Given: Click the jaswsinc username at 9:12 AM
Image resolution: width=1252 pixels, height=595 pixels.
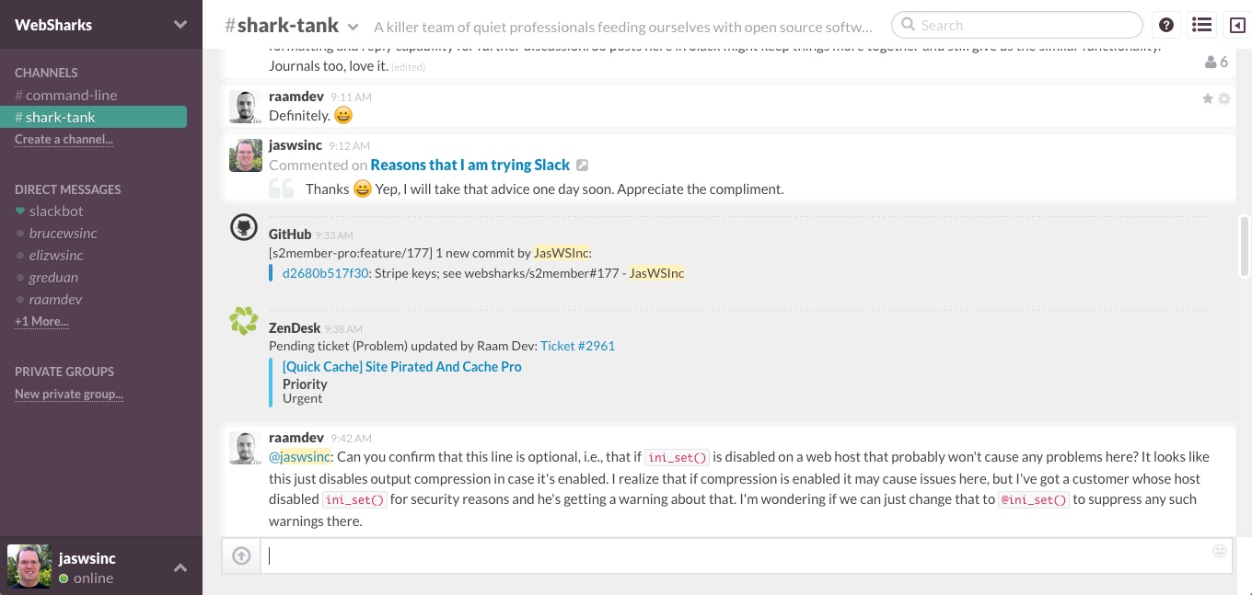Looking at the screenshot, I should tap(296, 145).
